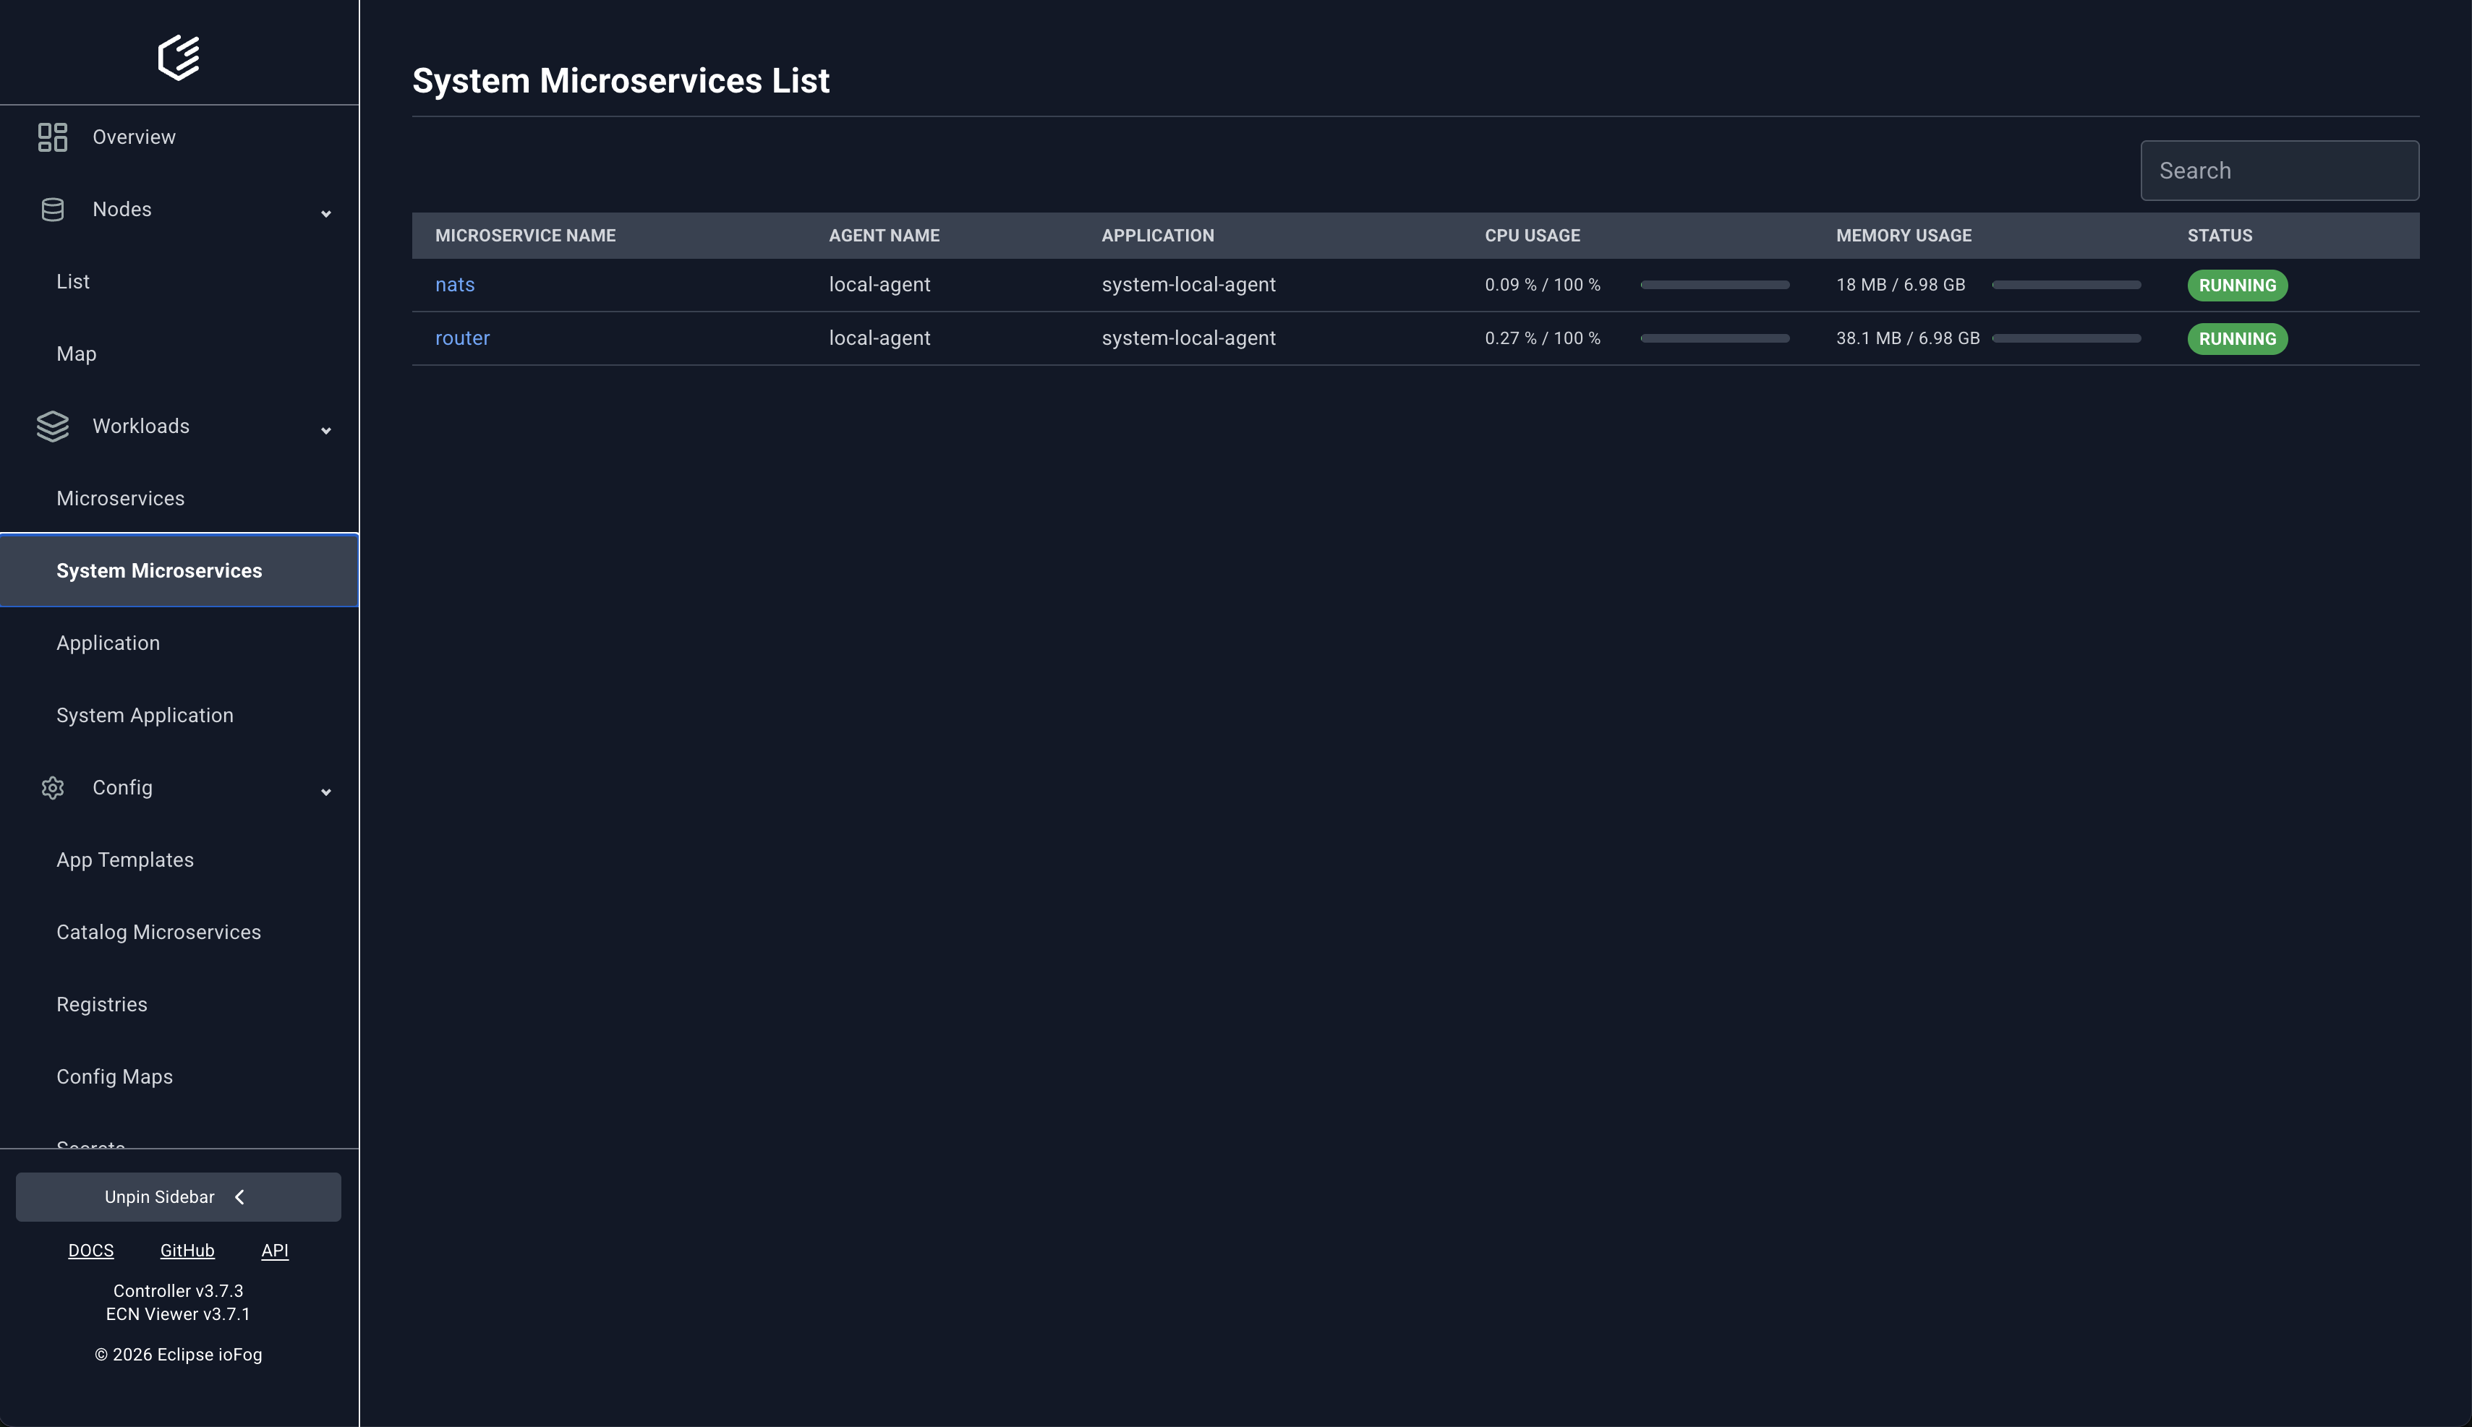Click the Unpin Sidebar collapse arrow
Viewport: 2472px width, 1427px height.
click(x=238, y=1196)
